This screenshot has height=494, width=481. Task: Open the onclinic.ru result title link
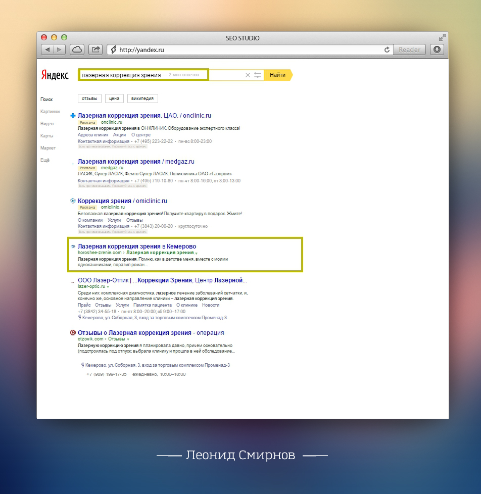pos(145,116)
